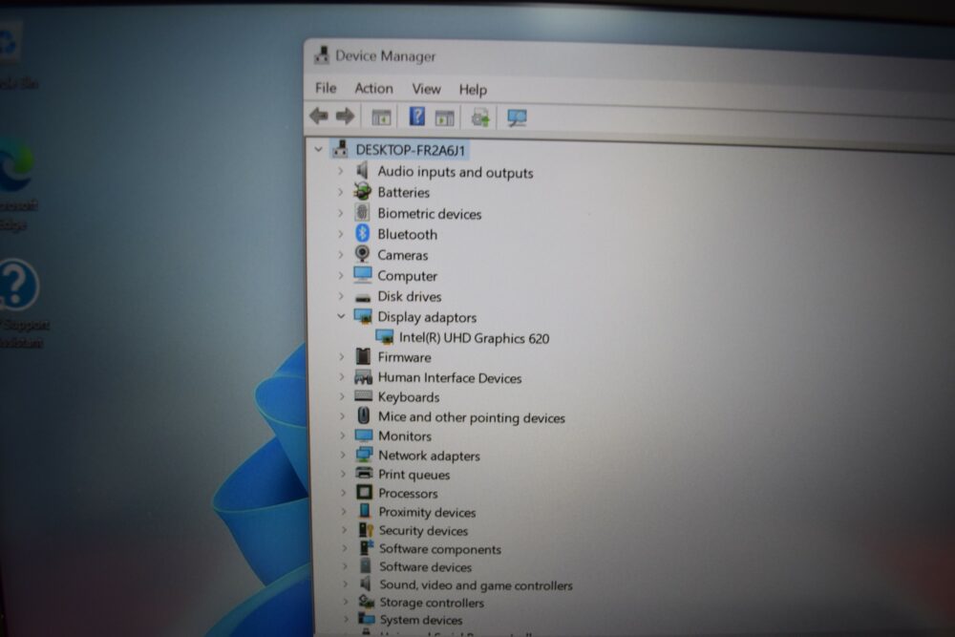Select the Storage controllers label
The width and height of the screenshot is (955, 637).
[x=432, y=603]
